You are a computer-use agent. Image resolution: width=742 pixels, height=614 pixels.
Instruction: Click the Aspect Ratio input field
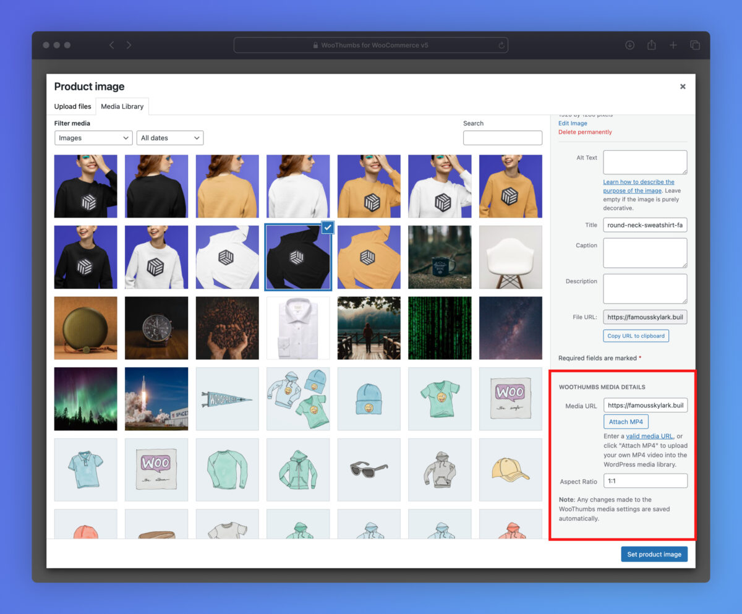click(645, 480)
